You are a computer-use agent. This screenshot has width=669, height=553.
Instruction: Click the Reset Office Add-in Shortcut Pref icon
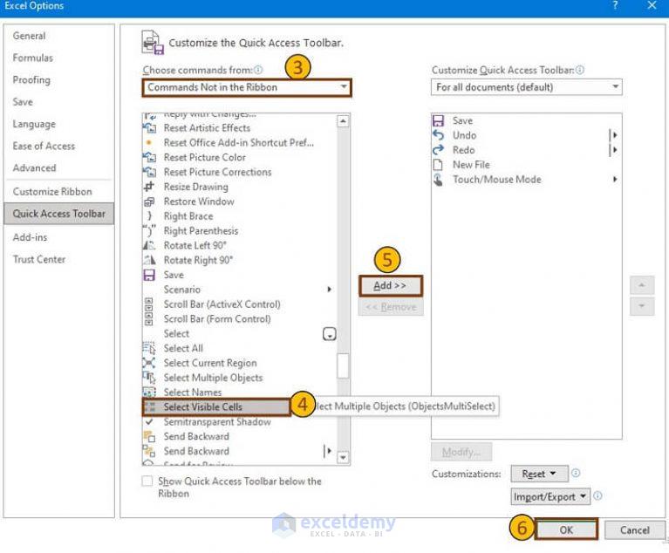149,142
